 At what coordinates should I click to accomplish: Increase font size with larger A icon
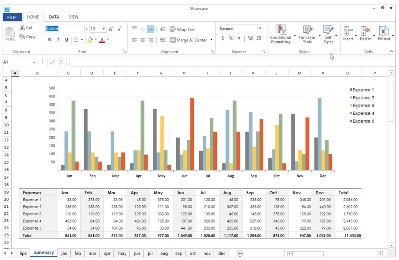pyautogui.click(x=111, y=29)
